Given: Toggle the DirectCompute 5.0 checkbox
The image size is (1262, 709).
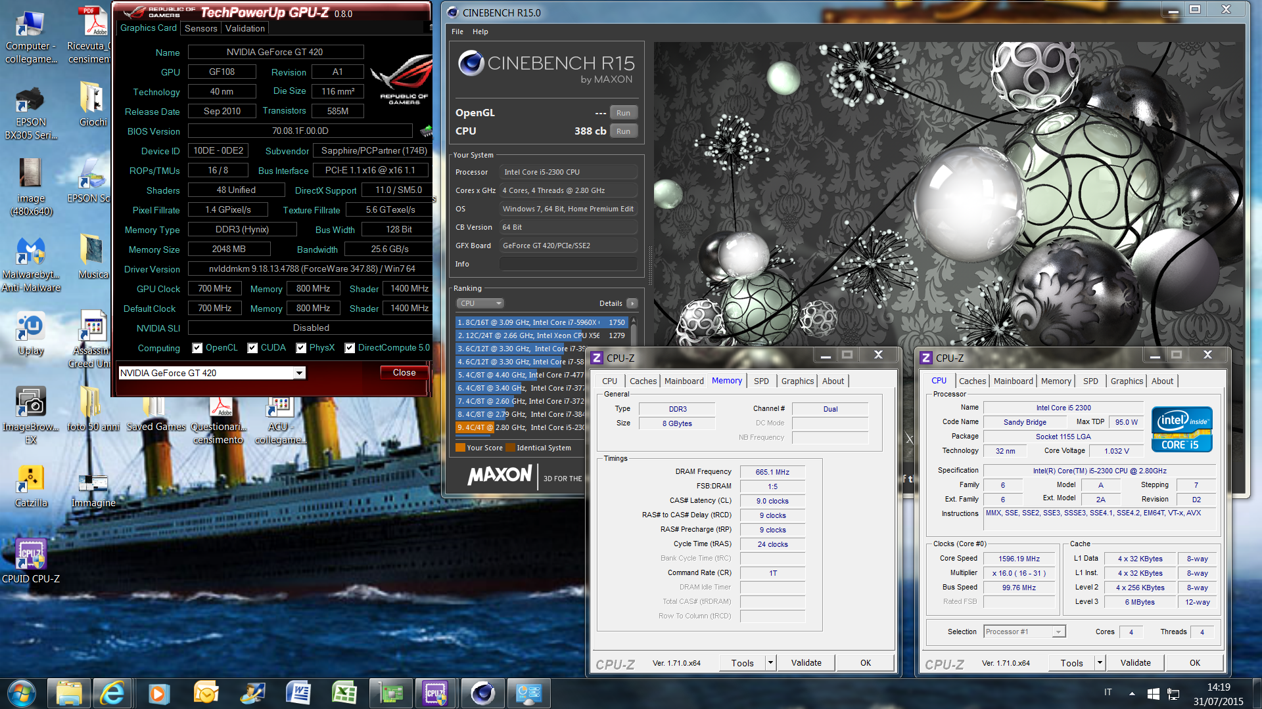Looking at the screenshot, I should [x=350, y=348].
